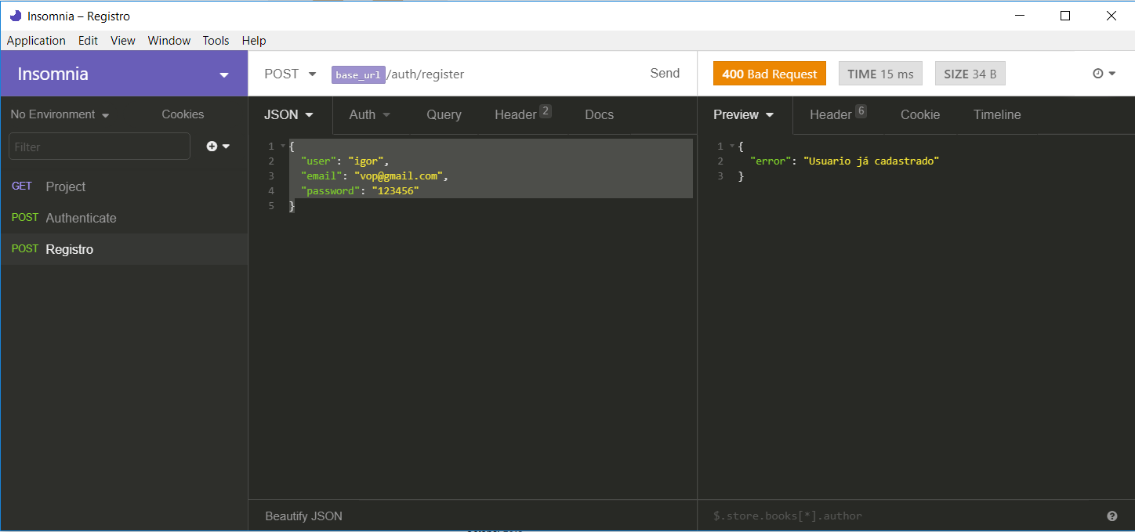Click the help question mark icon

(x=1111, y=516)
